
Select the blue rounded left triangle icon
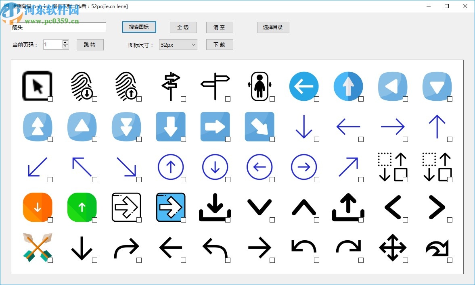393,86
